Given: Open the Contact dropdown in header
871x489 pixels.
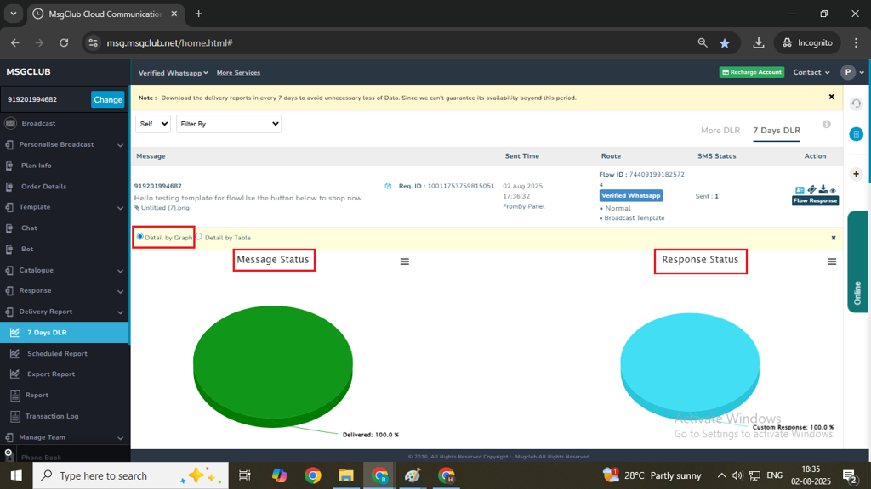Looking at the screenshot, I should click(x=811, y=73).
